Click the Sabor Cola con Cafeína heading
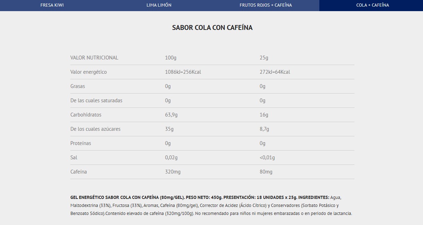This screenshot has height=225, width=423. pos(212,28)
